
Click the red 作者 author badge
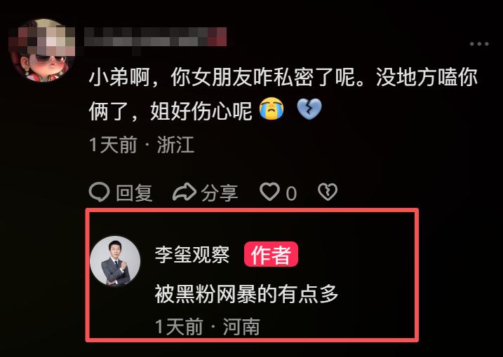pos(271,255)
